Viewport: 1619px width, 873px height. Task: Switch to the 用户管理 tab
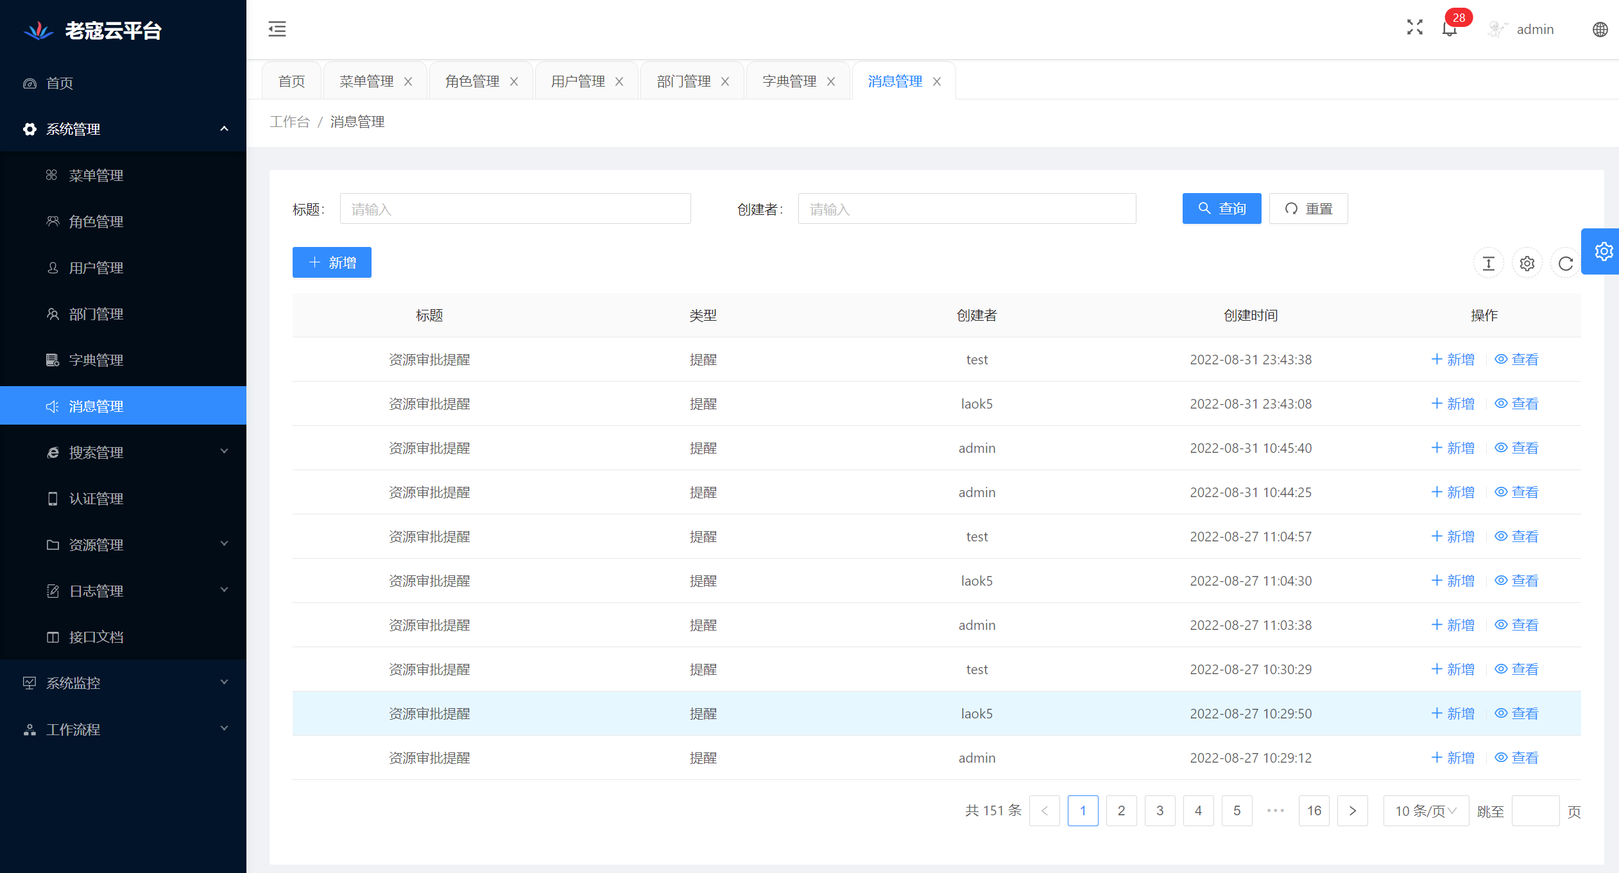pos(578,81)
